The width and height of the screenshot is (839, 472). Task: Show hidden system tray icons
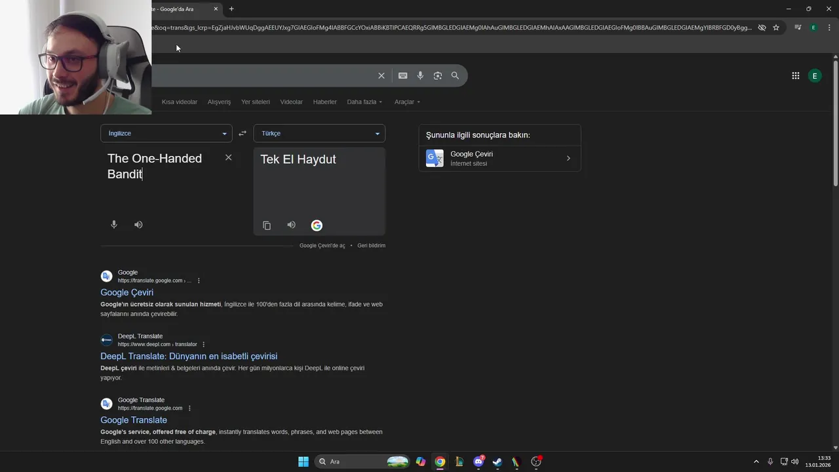coord(756,462)
